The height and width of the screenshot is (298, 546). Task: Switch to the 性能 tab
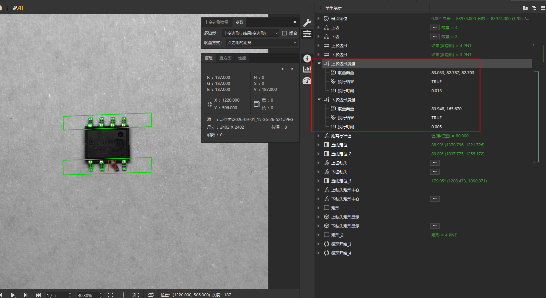(242, 58)
